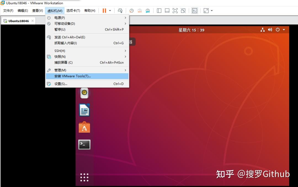The height and width of the screenshot is (187, 298).
Task: Click the Ubuntu clock 星期六 15:39
Action: click(191, 30)
